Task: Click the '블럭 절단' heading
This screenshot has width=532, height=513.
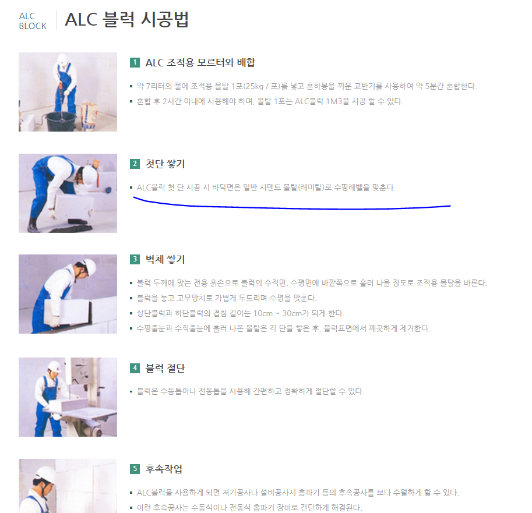Action: (165, 368)
